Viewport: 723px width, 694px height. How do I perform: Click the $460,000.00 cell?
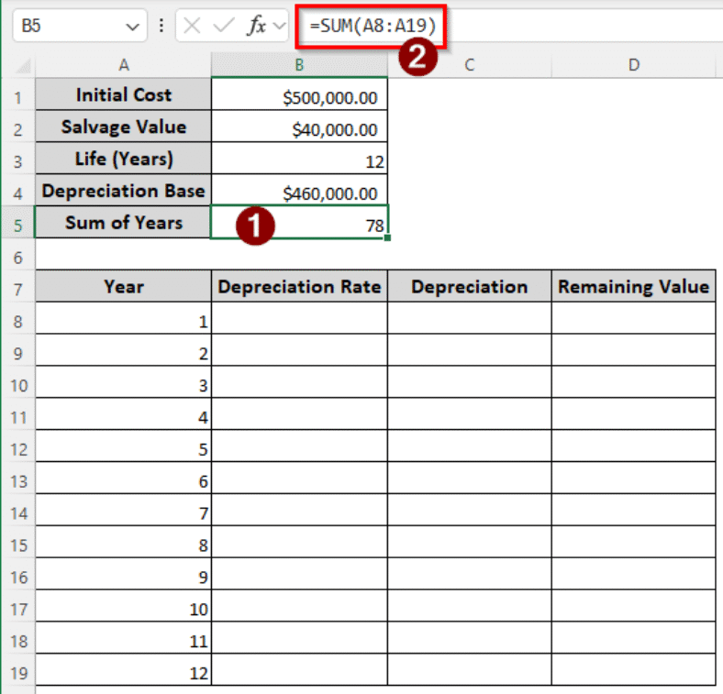[x=299, y=191]
